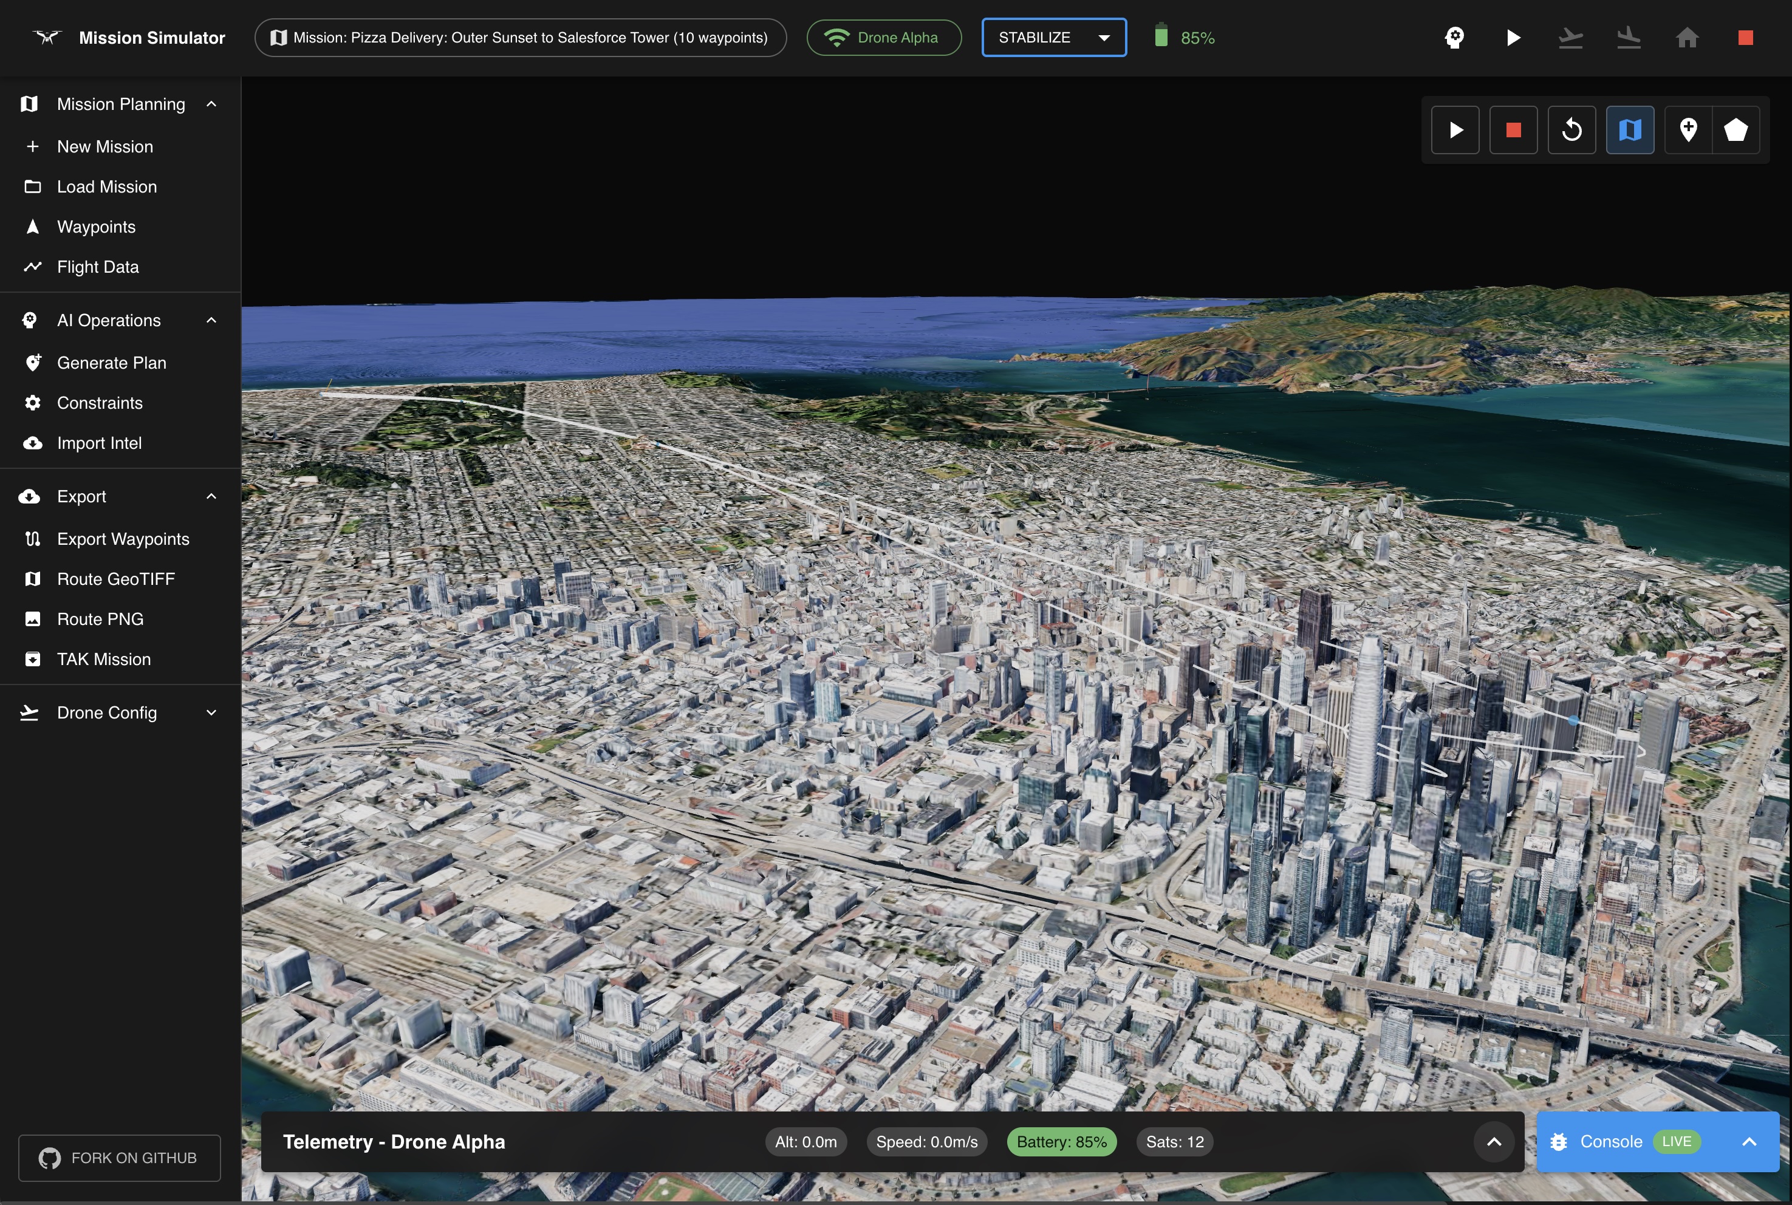Select the polygon drawing tool icon
The height and width of the screenshot is (1205, 1792).
[x=1735, y=130]
